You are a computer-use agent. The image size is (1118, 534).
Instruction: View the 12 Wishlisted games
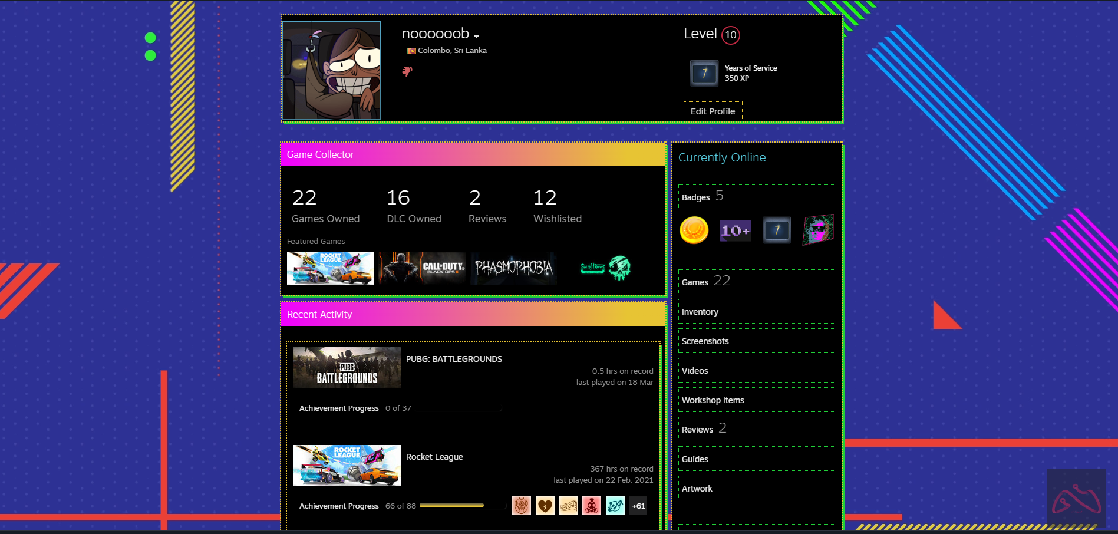coord(557,206)
